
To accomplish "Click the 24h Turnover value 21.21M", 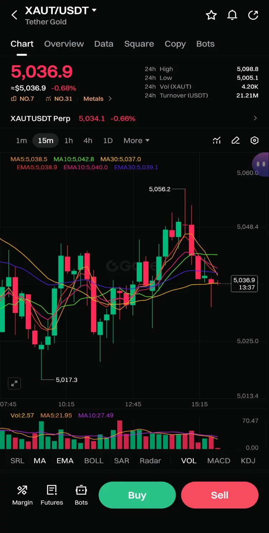I will point(247,95).
